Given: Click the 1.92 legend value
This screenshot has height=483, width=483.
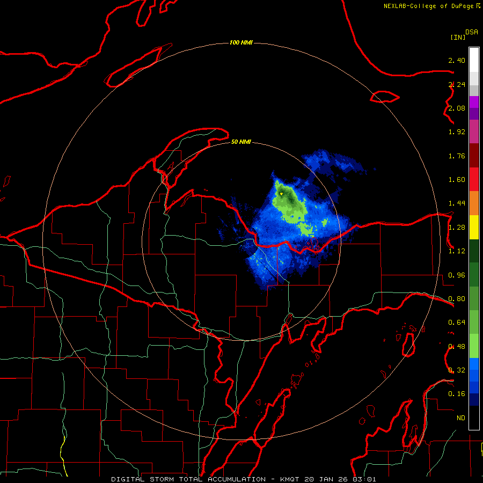Looking at the screenshot, I should 457,132.
